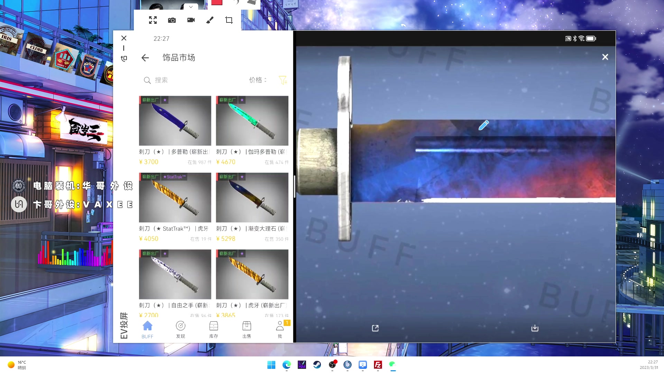The height and width of the screenshot is (373, 664).
Task: Click the 刺刀（★）| 渐变大理石 item name
Action: [x=252, y=229]
